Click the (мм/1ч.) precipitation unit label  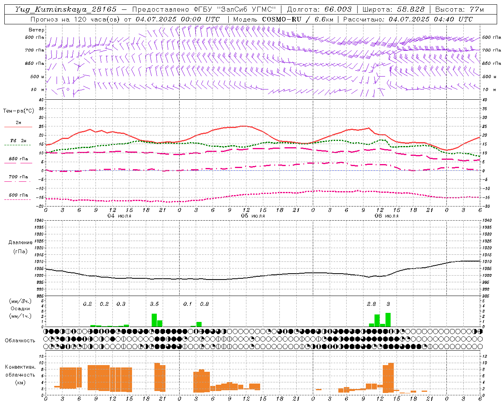20,316
